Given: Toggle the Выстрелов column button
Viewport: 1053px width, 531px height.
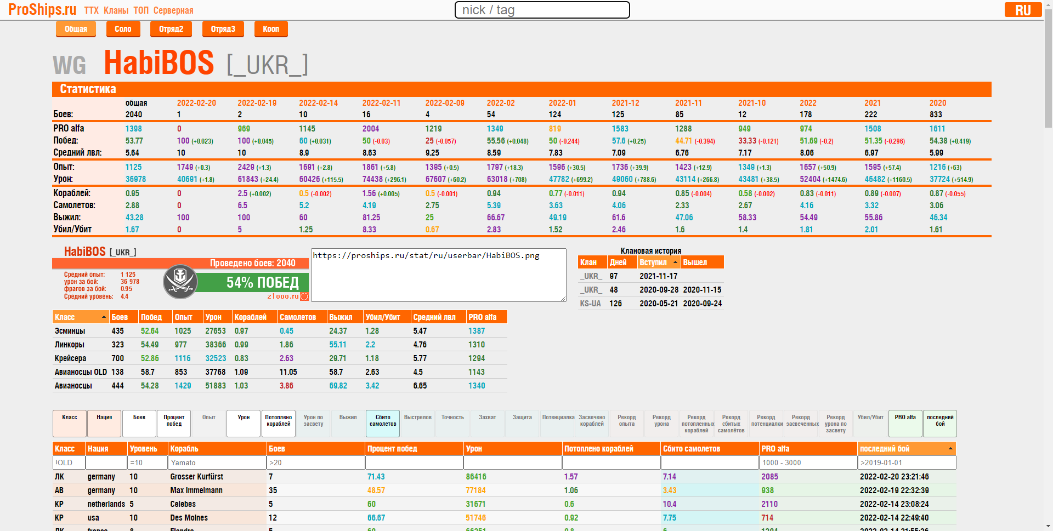Looking at the screenshot, I should tap(418, 424).
